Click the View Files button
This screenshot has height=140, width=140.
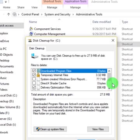[98, 129]
